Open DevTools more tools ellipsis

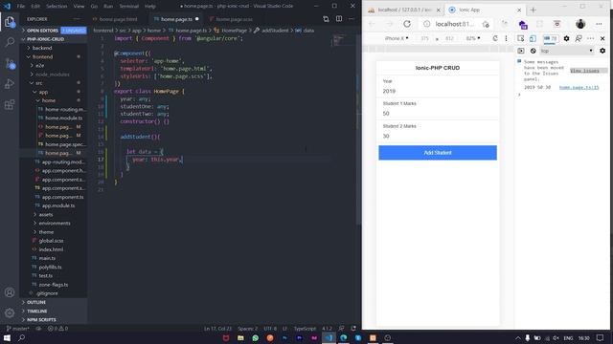click(591, 38)
